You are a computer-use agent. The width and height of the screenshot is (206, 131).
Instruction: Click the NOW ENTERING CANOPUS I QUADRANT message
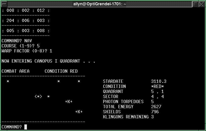point(48,61)
